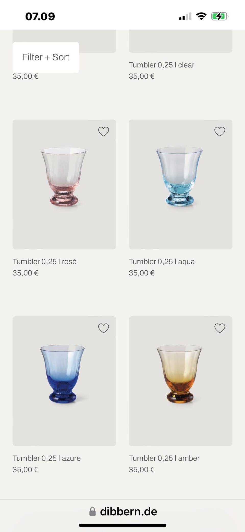Select Tumbler 0,25 l amber title link

click(x=164, y=458)
